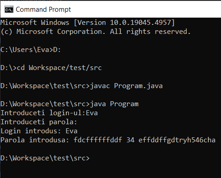Click the version number 10.0.19045.4957

tap(140, 23)
